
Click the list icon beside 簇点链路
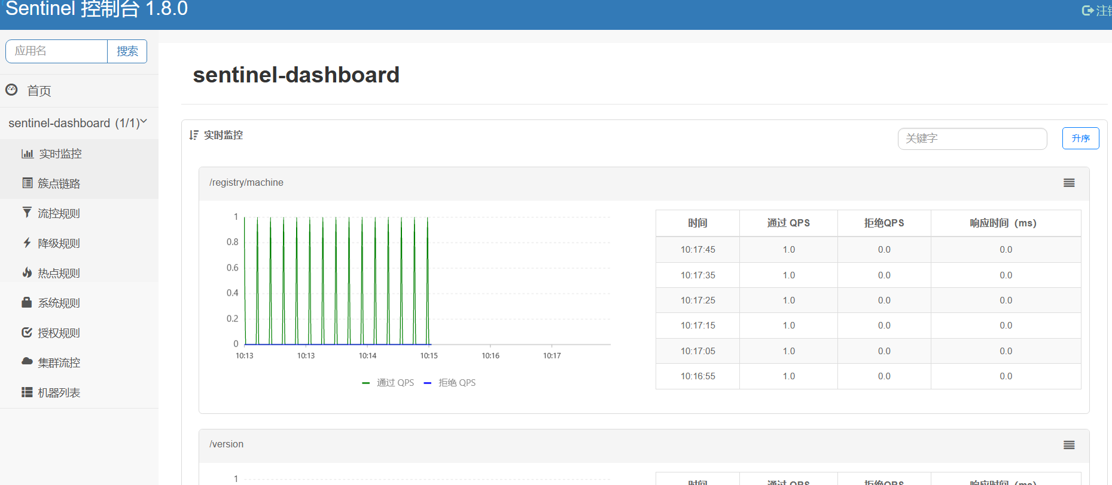click(27, 183)
